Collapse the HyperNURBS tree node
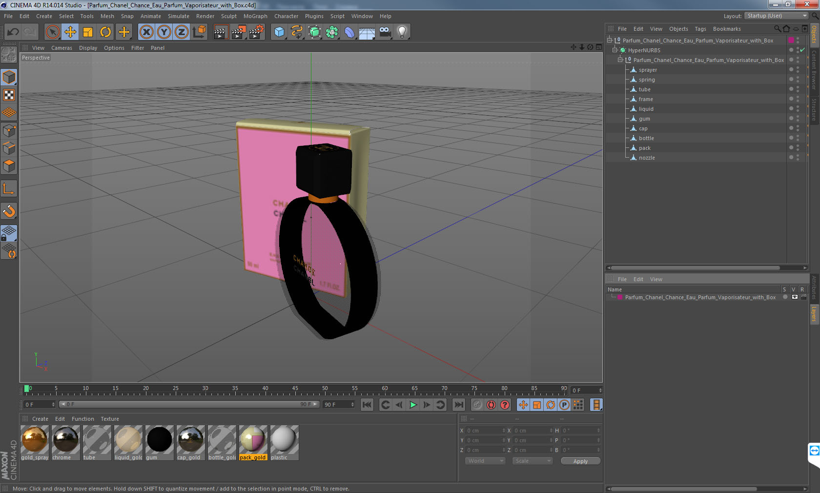This screenshot has width=820, height=493. pos(615,50)
